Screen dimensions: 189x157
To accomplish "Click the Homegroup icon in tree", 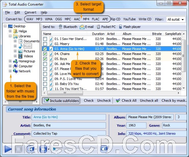I will tap(15, 61).
